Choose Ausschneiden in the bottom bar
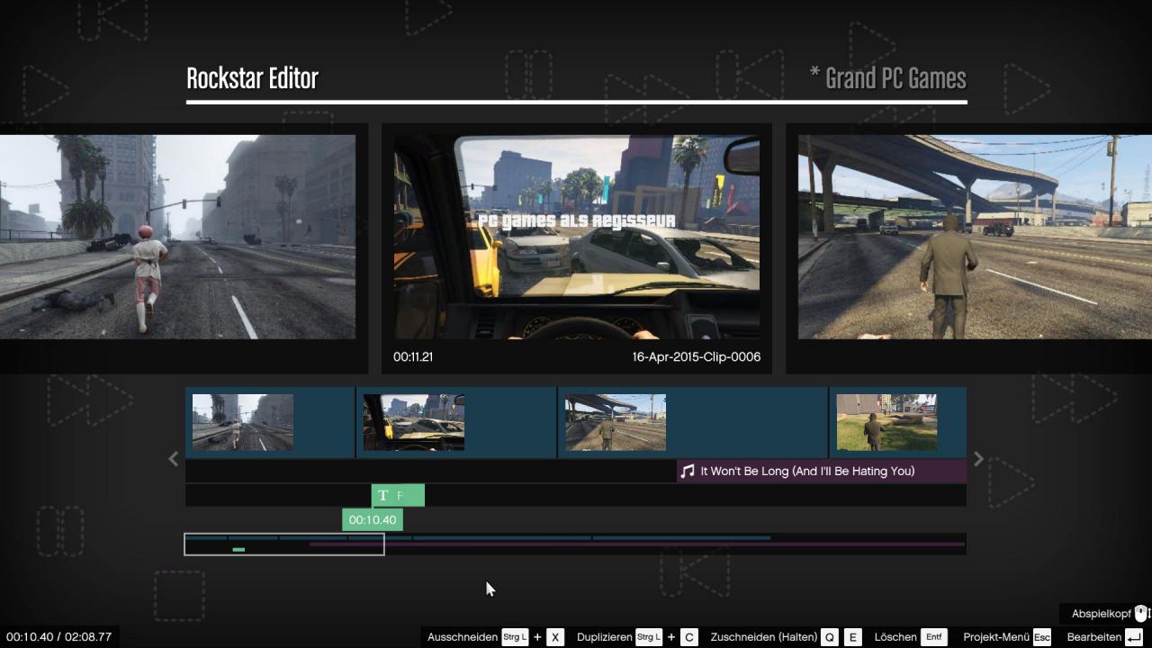 point(463,637)
